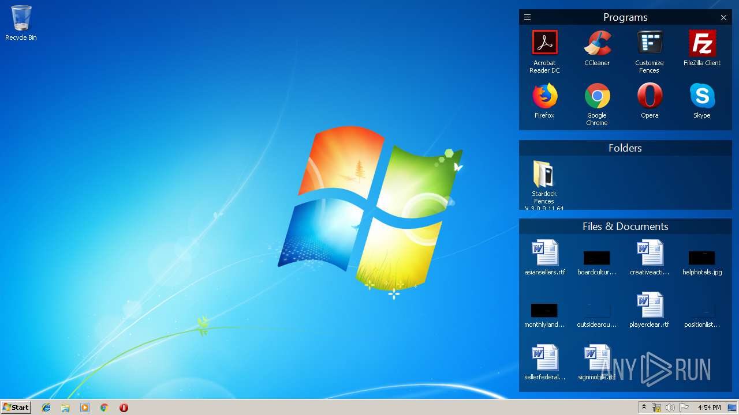The height and width of the screenshot is (415, 739).
Task: Open the Start menu
Action: (16, 408)
